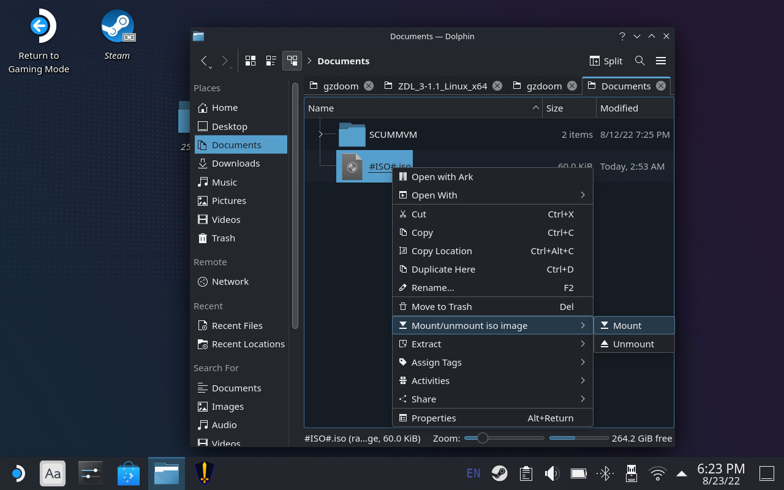
Task: Open Discover store in taskbar
Action: coord(129,473)
